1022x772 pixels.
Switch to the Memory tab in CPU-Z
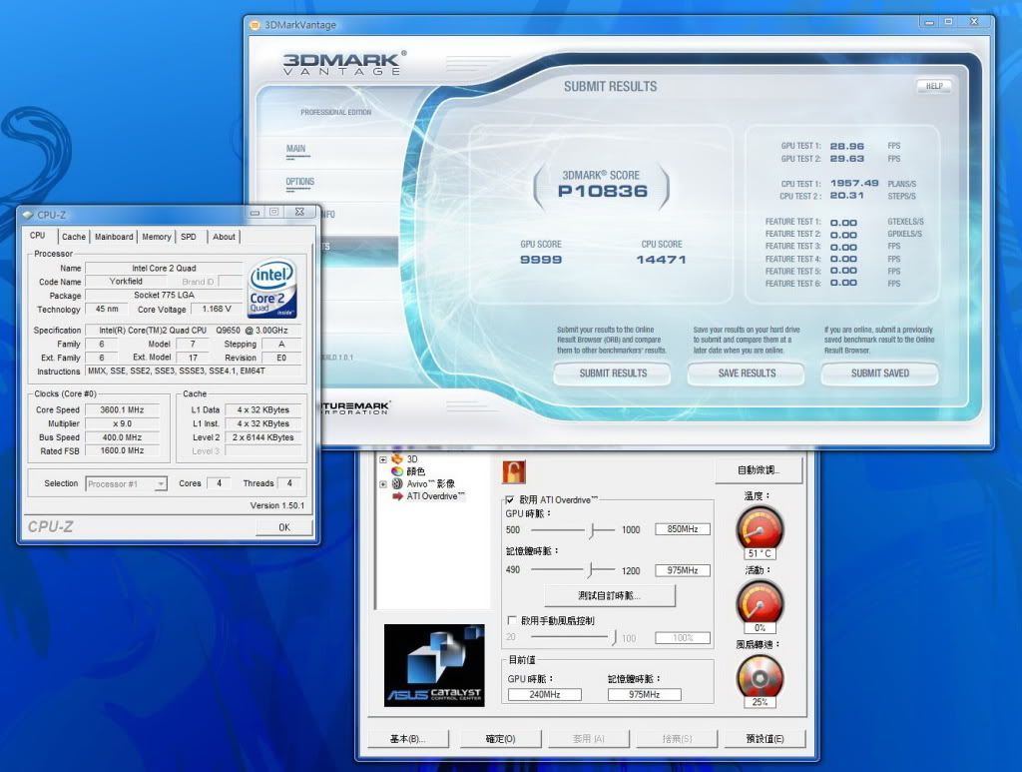click(x=157, y=237)
